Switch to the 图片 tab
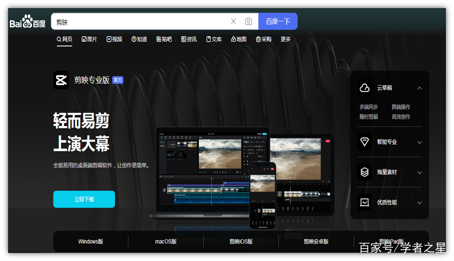Image resolution: width=454 pixels, height=261 pixels. 89,39
